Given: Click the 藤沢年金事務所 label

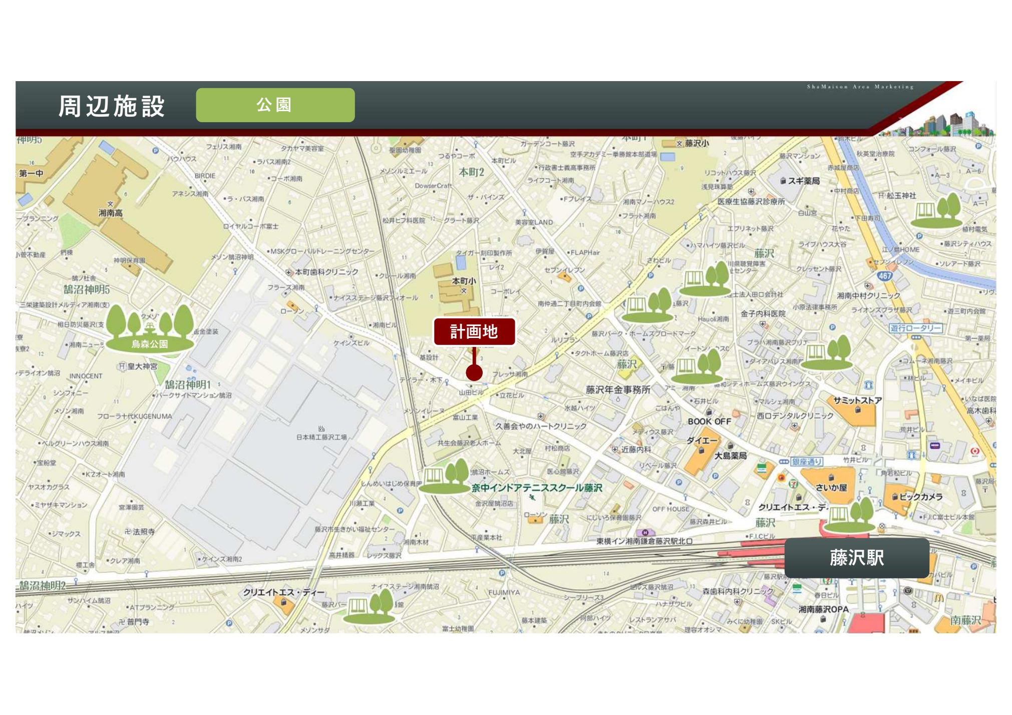Looking at the screenshot, I should coord(618,390).
